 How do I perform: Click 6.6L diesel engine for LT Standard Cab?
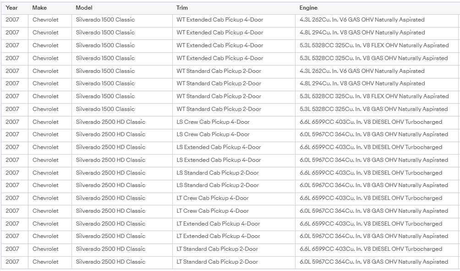[371, 249]
